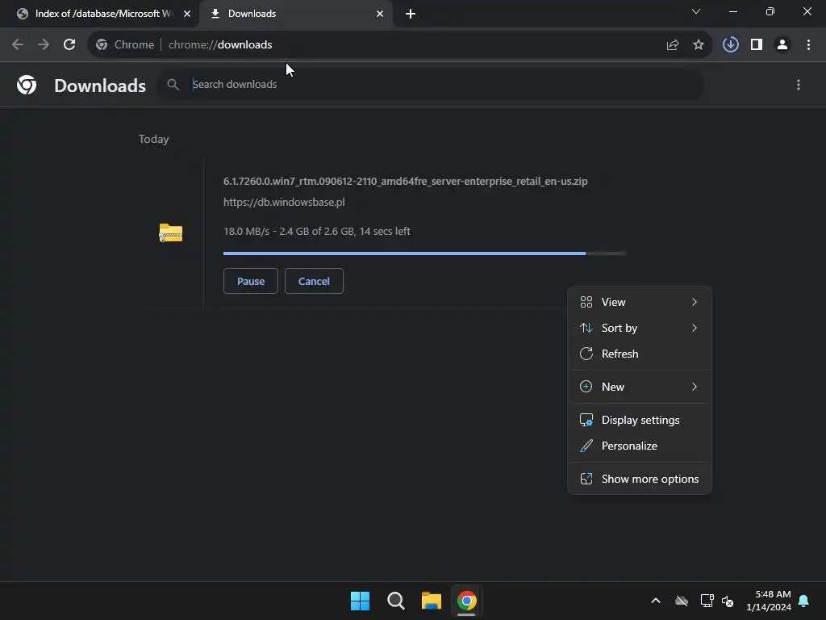Screen dimensions: 826x620
Task: Open Windows Start menu
Action: click(361, 601)
